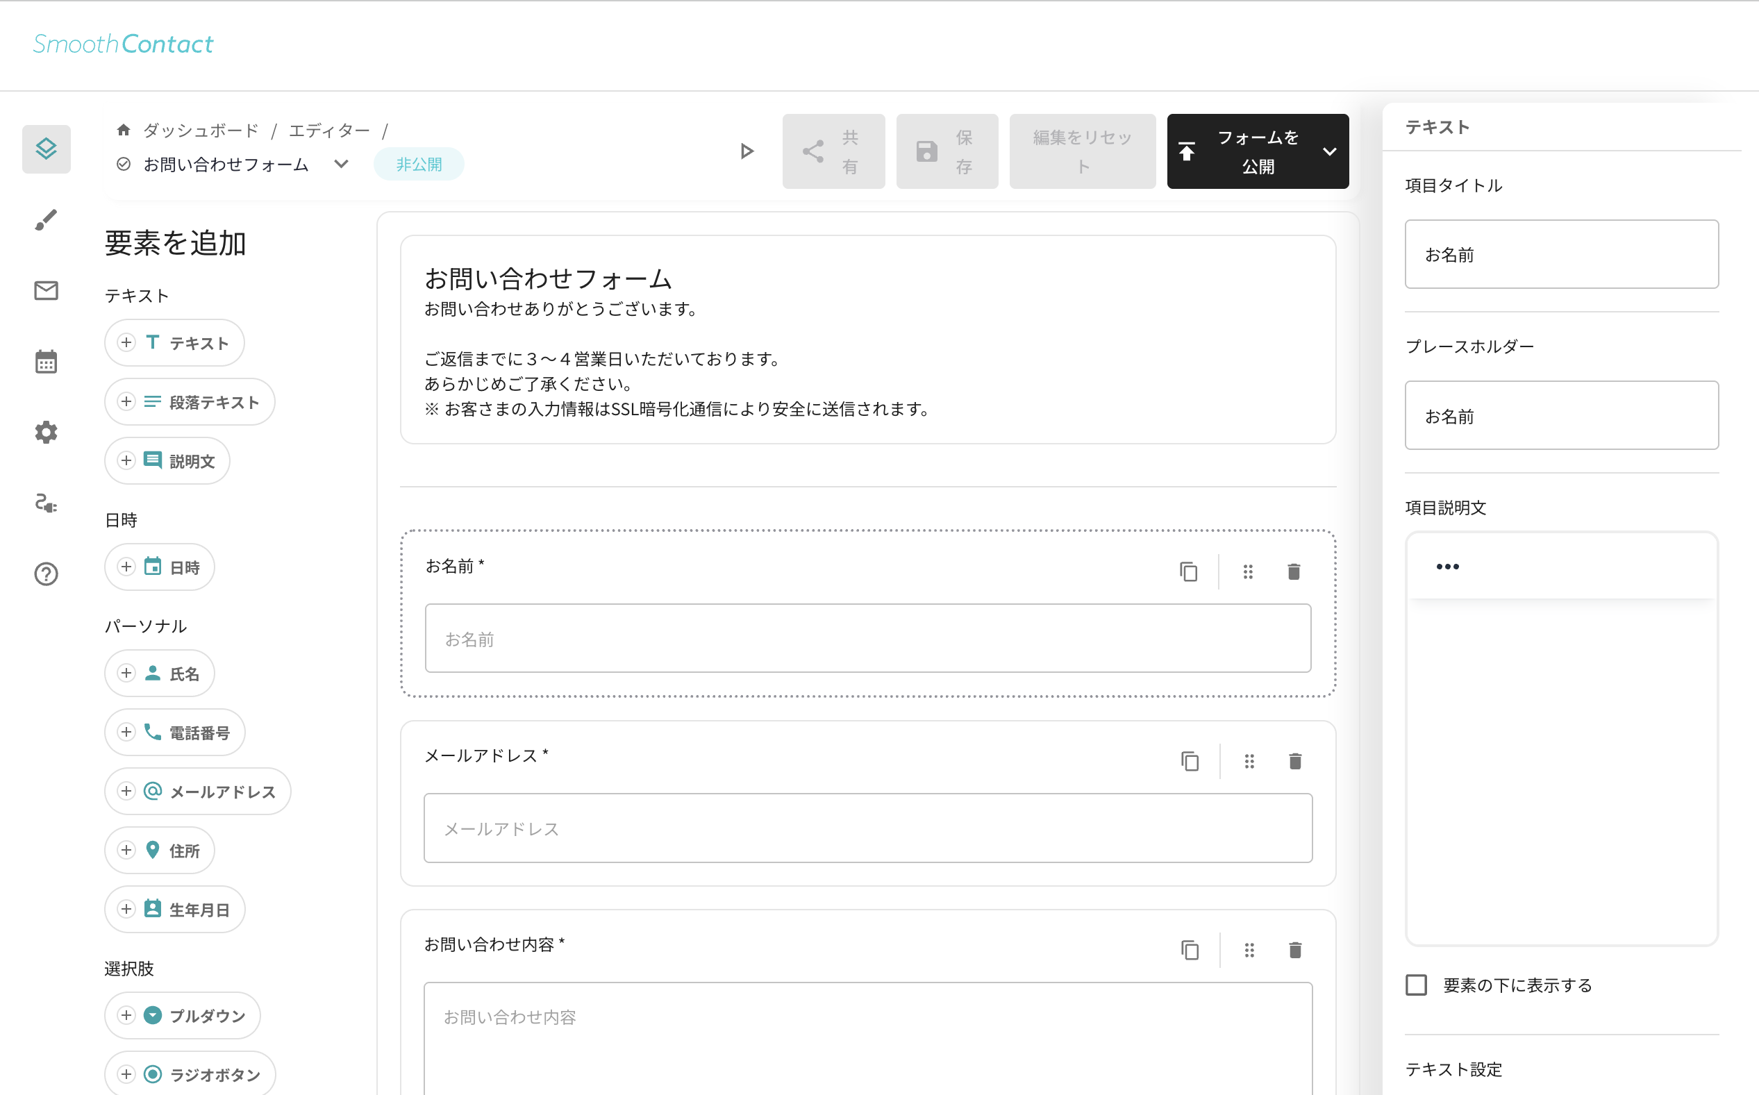Click the 保存 save button

click(947, 151)
